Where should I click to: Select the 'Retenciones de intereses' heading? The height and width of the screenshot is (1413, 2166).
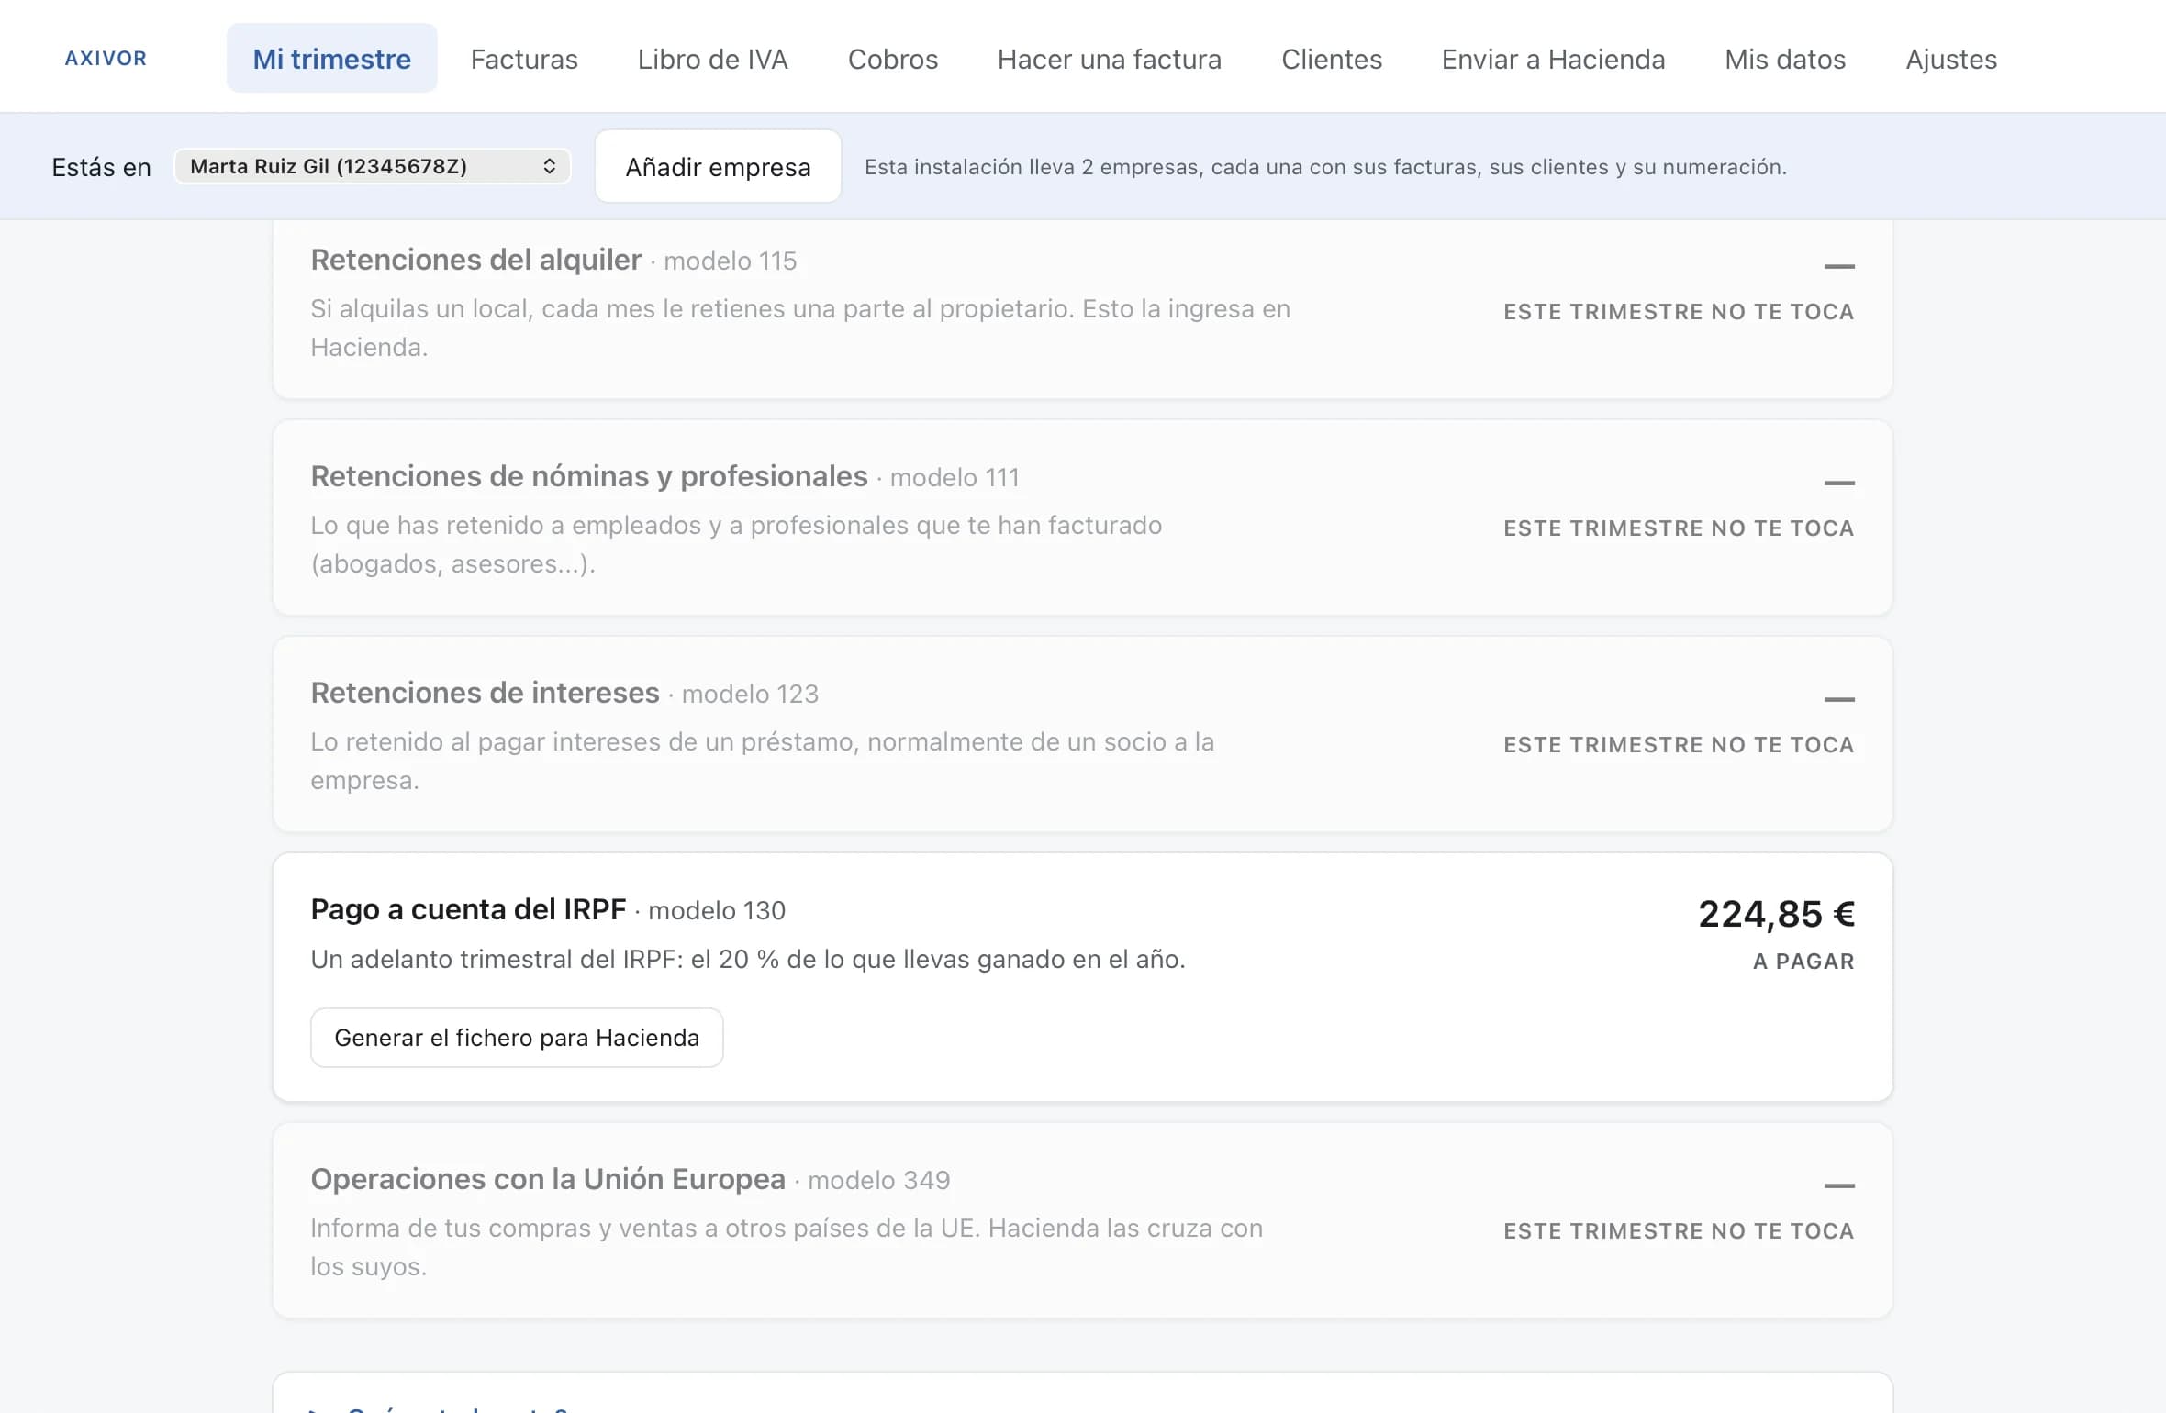click(x=485, y=693)
